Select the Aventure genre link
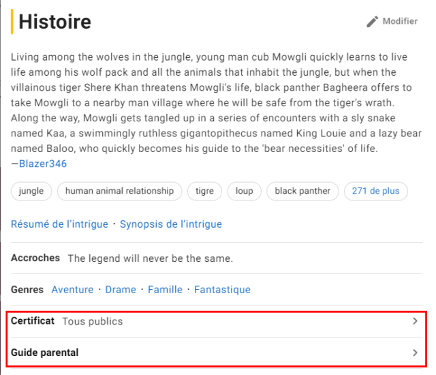The height and width of the screenshot is (375, 436). [72, 290]
